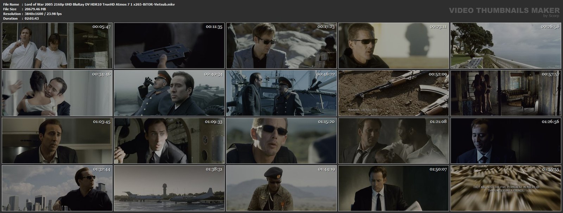Screen dimensions: 563x213
Task: Select the frame marked 01:21:08
Action: click(394, 141)
